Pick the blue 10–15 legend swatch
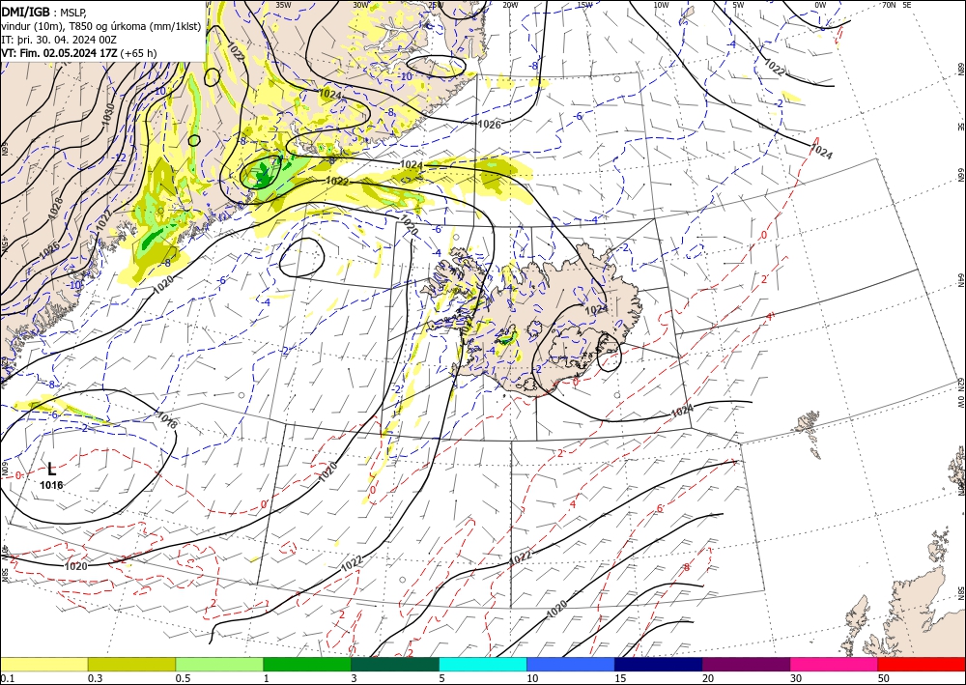Viewport: 966px width, 685px height. 571,664
